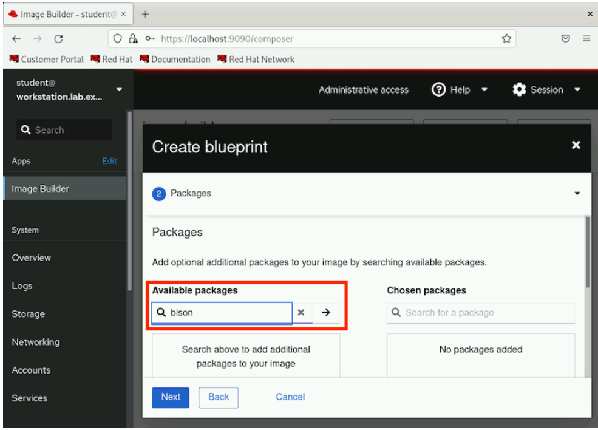Go back with the browser back arrow
This screenshot has width=598, height=430.
tap(16, 38)
